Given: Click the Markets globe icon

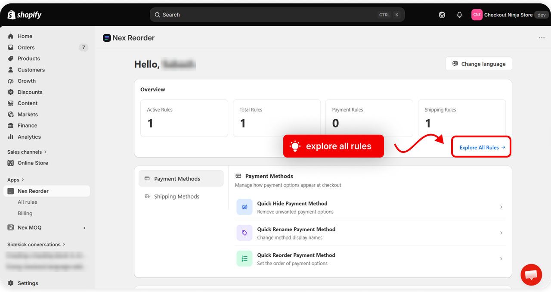Looking at the screenshot, I should [x=11, y=115].
